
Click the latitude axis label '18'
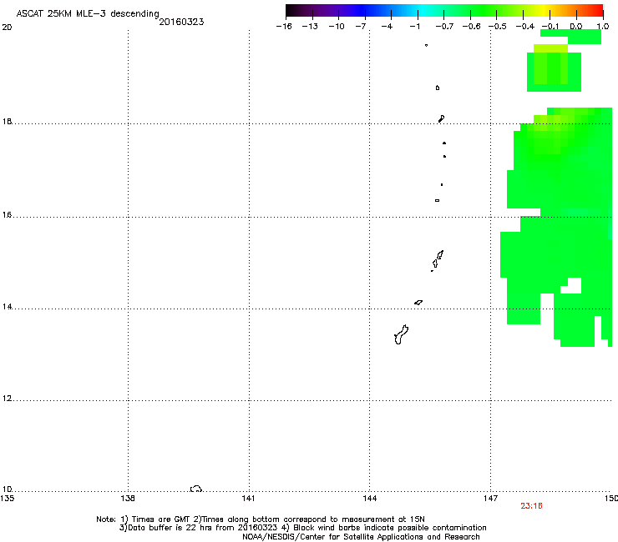pyautogui.click(x=7, y=121)
